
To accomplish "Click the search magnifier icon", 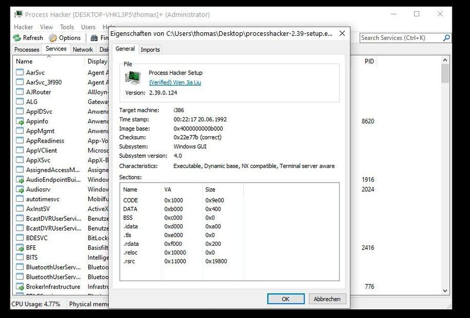I will (446, 38).
